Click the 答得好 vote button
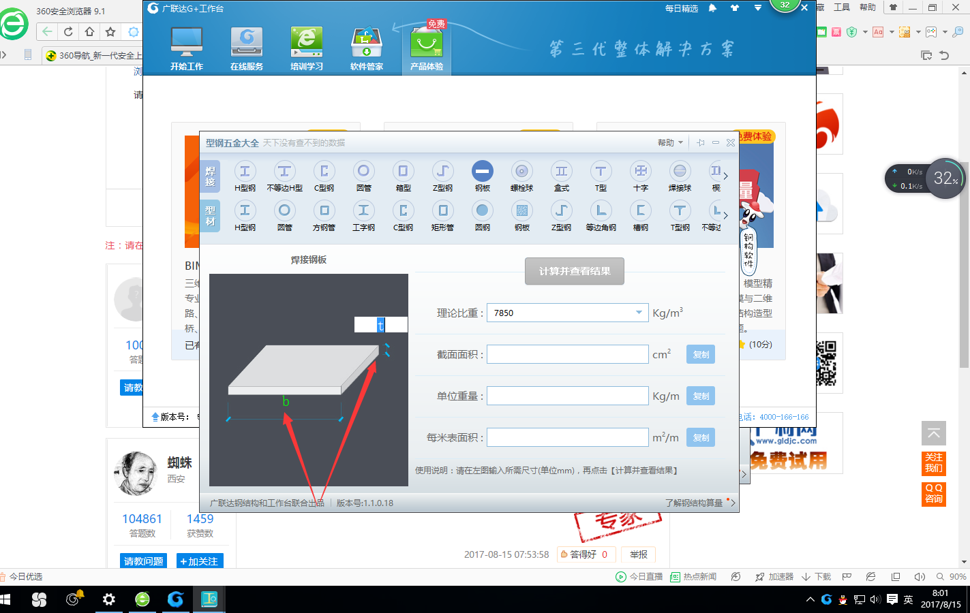 click(586, 554)
